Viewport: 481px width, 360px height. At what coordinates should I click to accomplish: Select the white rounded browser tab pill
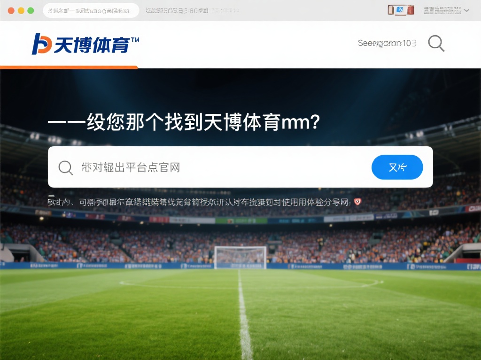(91, 11)
